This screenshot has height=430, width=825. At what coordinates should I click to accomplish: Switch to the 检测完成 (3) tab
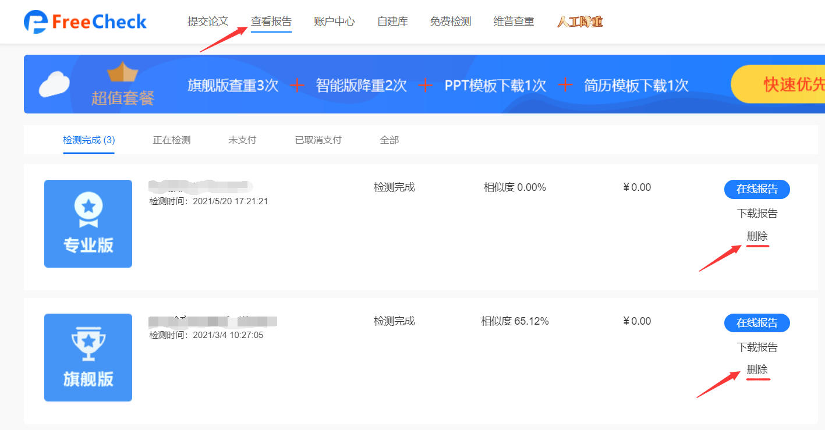pos(89,140)
